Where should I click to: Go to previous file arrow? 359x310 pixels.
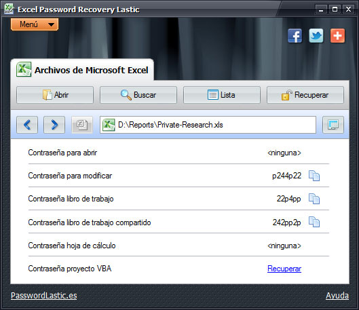(27, 125)
